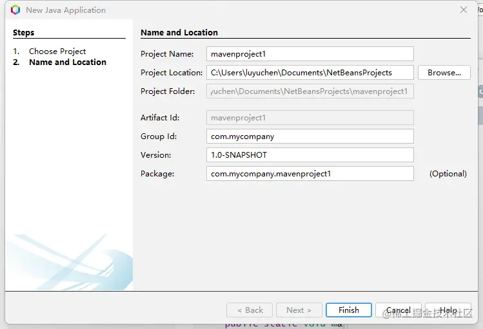This screenshot has height=329, width=483.
Task: Click the Version label
Action: pyautogui.click(x=156, y=155)
